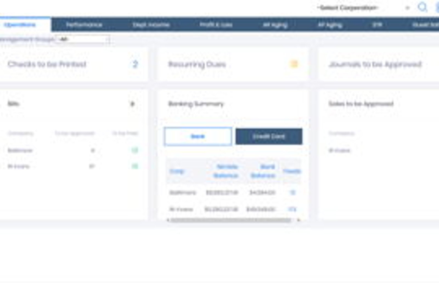Viewport: 439px width, 283px height.
Task: Click green badge in Bills Baltimore row
Action: tap(135, 150)
